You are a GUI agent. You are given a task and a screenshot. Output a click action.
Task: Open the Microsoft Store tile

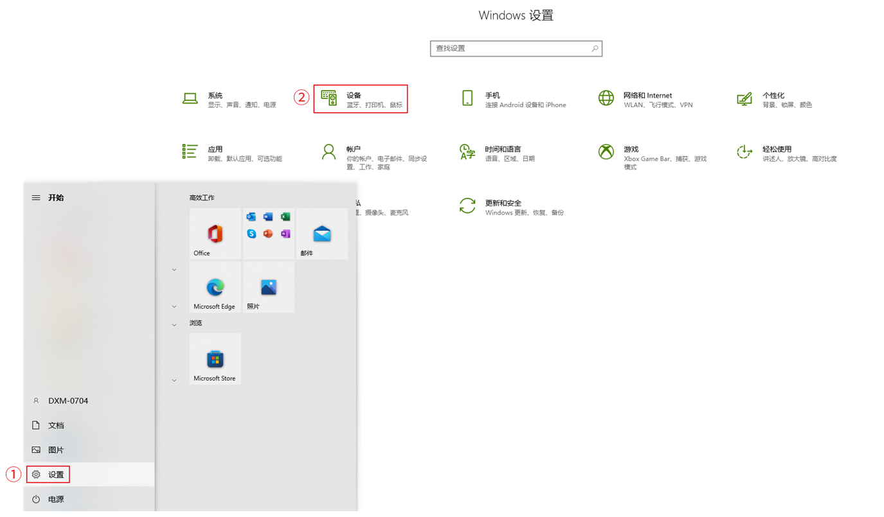(x=215, y=359)
